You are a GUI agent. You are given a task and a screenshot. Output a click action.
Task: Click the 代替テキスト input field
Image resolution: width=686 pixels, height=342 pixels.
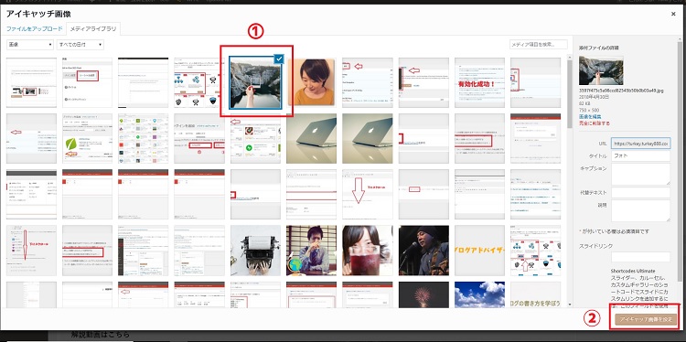640,192
